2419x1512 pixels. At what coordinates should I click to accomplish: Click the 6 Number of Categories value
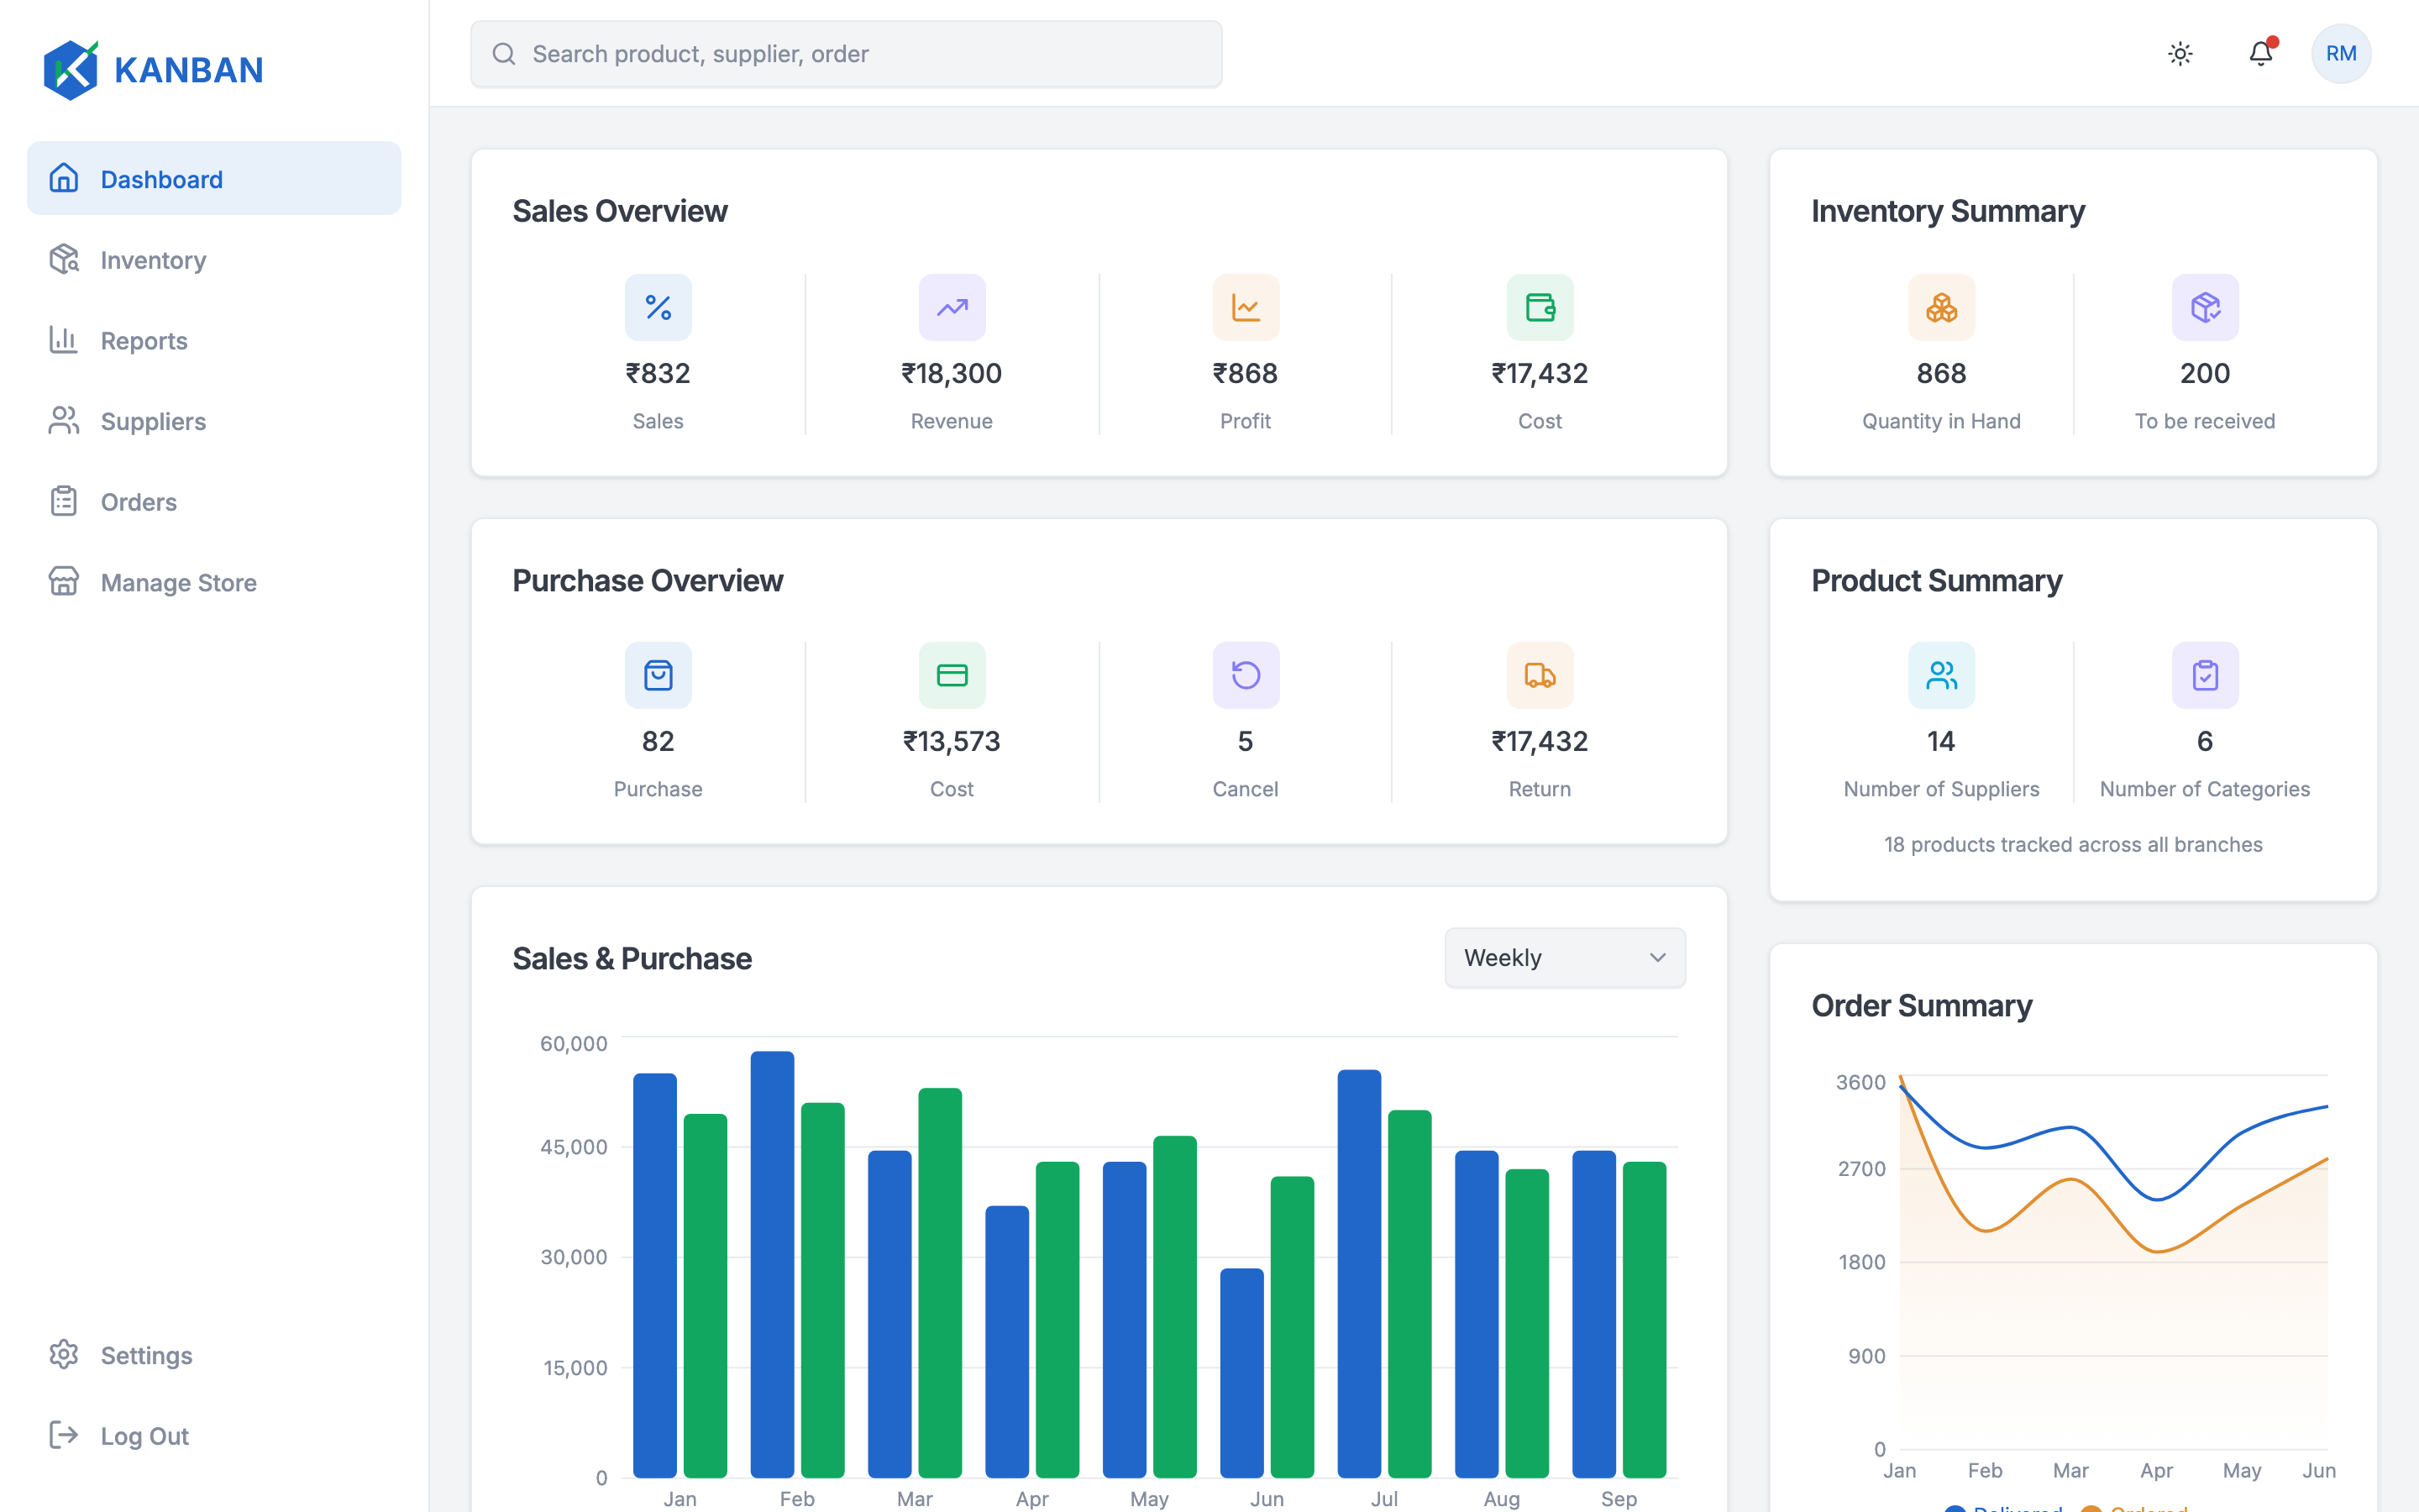coord(2205,741)
